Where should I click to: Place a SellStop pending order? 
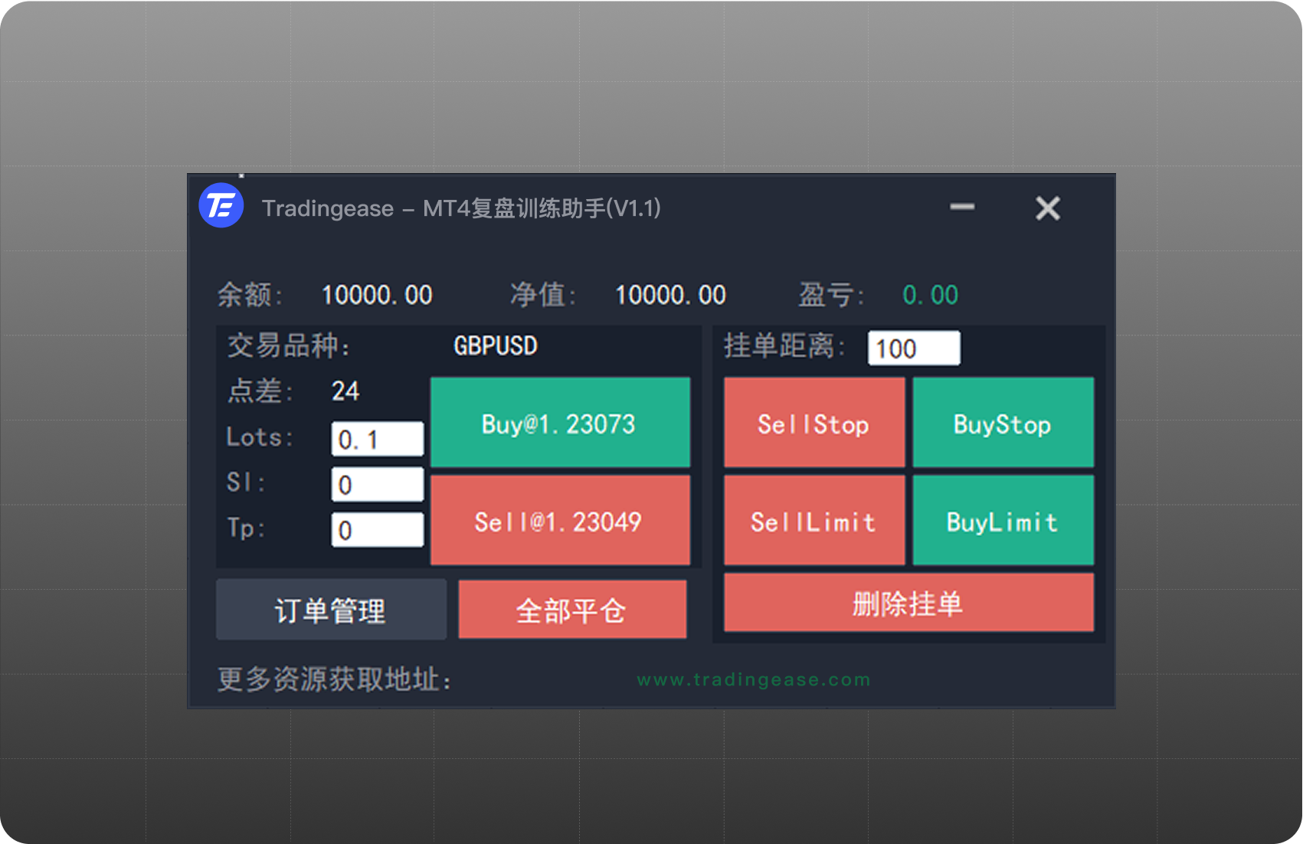click(814, 423)
